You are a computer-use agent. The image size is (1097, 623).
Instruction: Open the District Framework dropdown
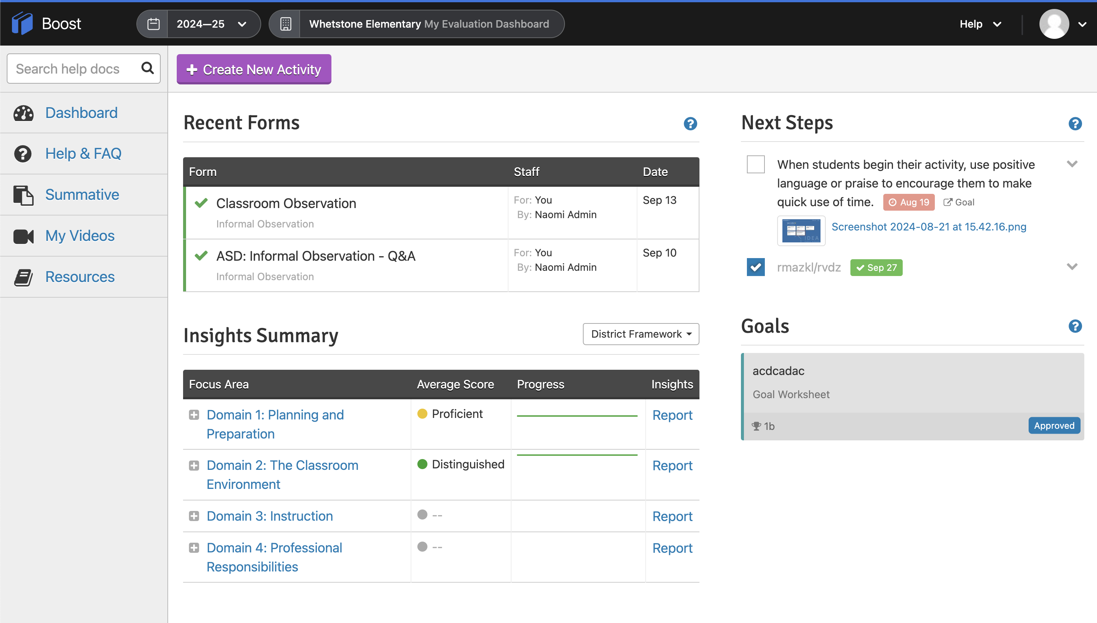click(x=641, y=334)
